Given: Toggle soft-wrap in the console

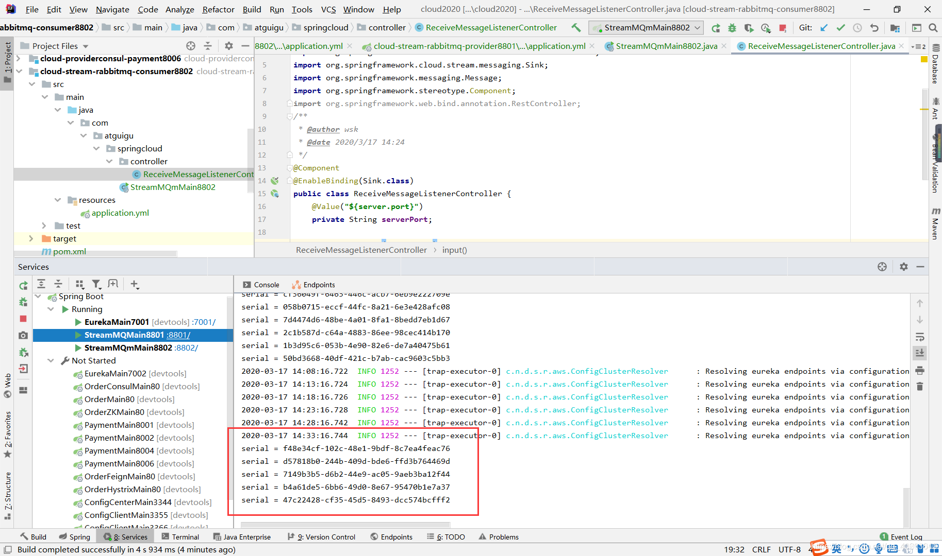Looking at the screenshot, I should (x=920, y=337).
